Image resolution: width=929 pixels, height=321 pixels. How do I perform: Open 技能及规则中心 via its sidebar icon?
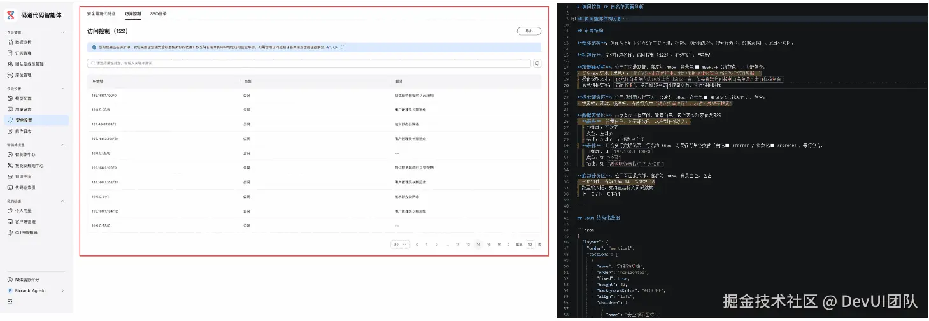tap(10, 165)
